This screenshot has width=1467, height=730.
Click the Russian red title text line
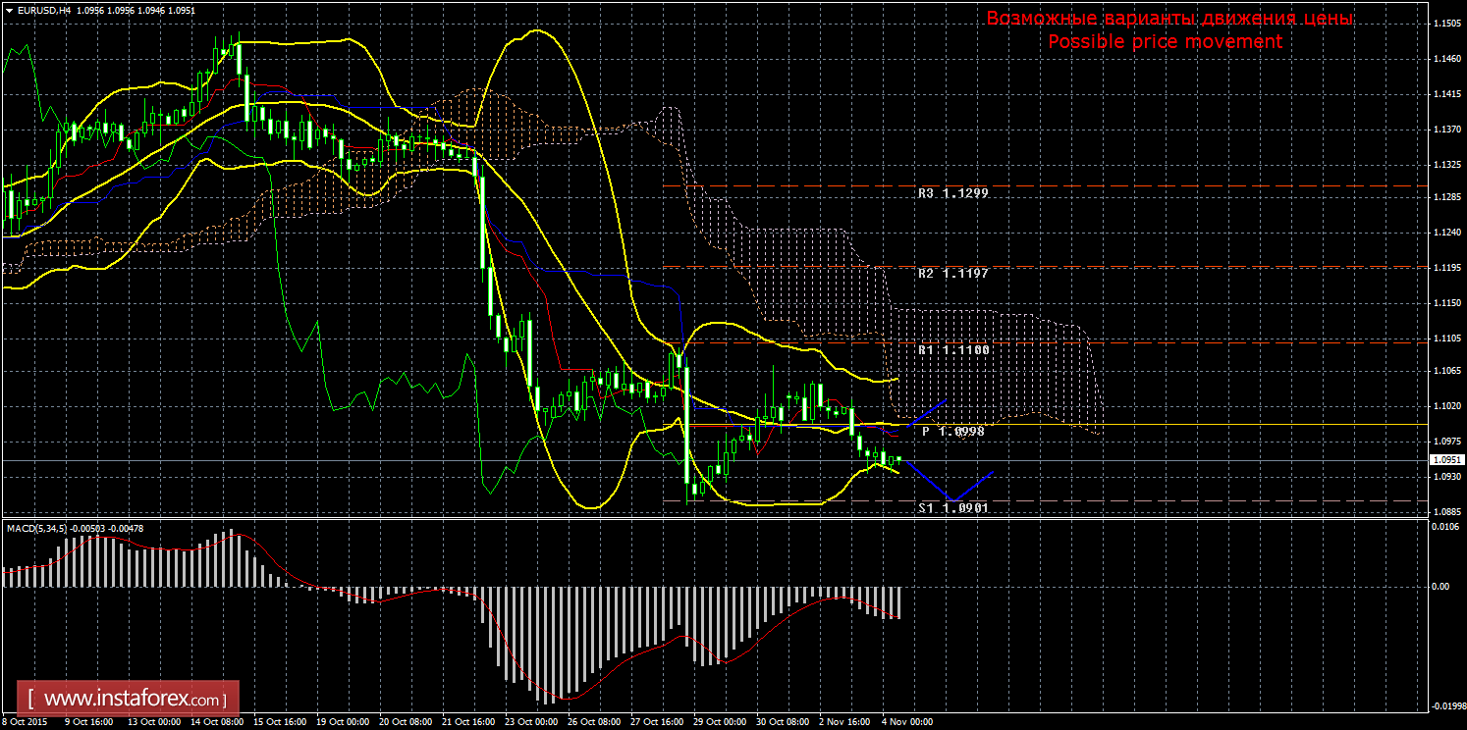1168,19
